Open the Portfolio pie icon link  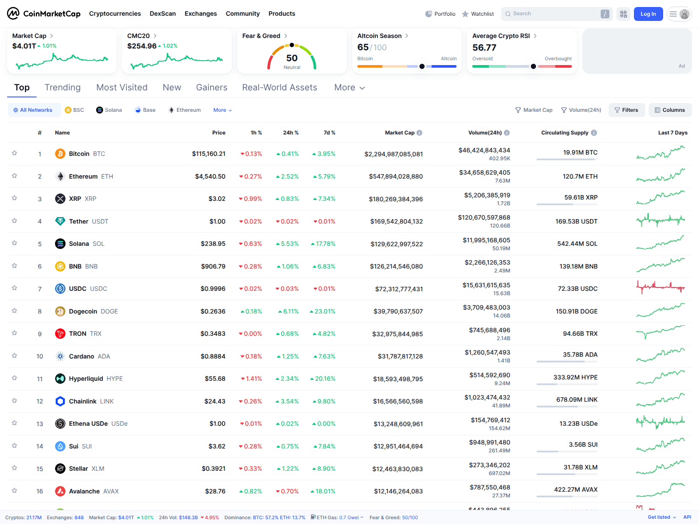tap(440, 14)
